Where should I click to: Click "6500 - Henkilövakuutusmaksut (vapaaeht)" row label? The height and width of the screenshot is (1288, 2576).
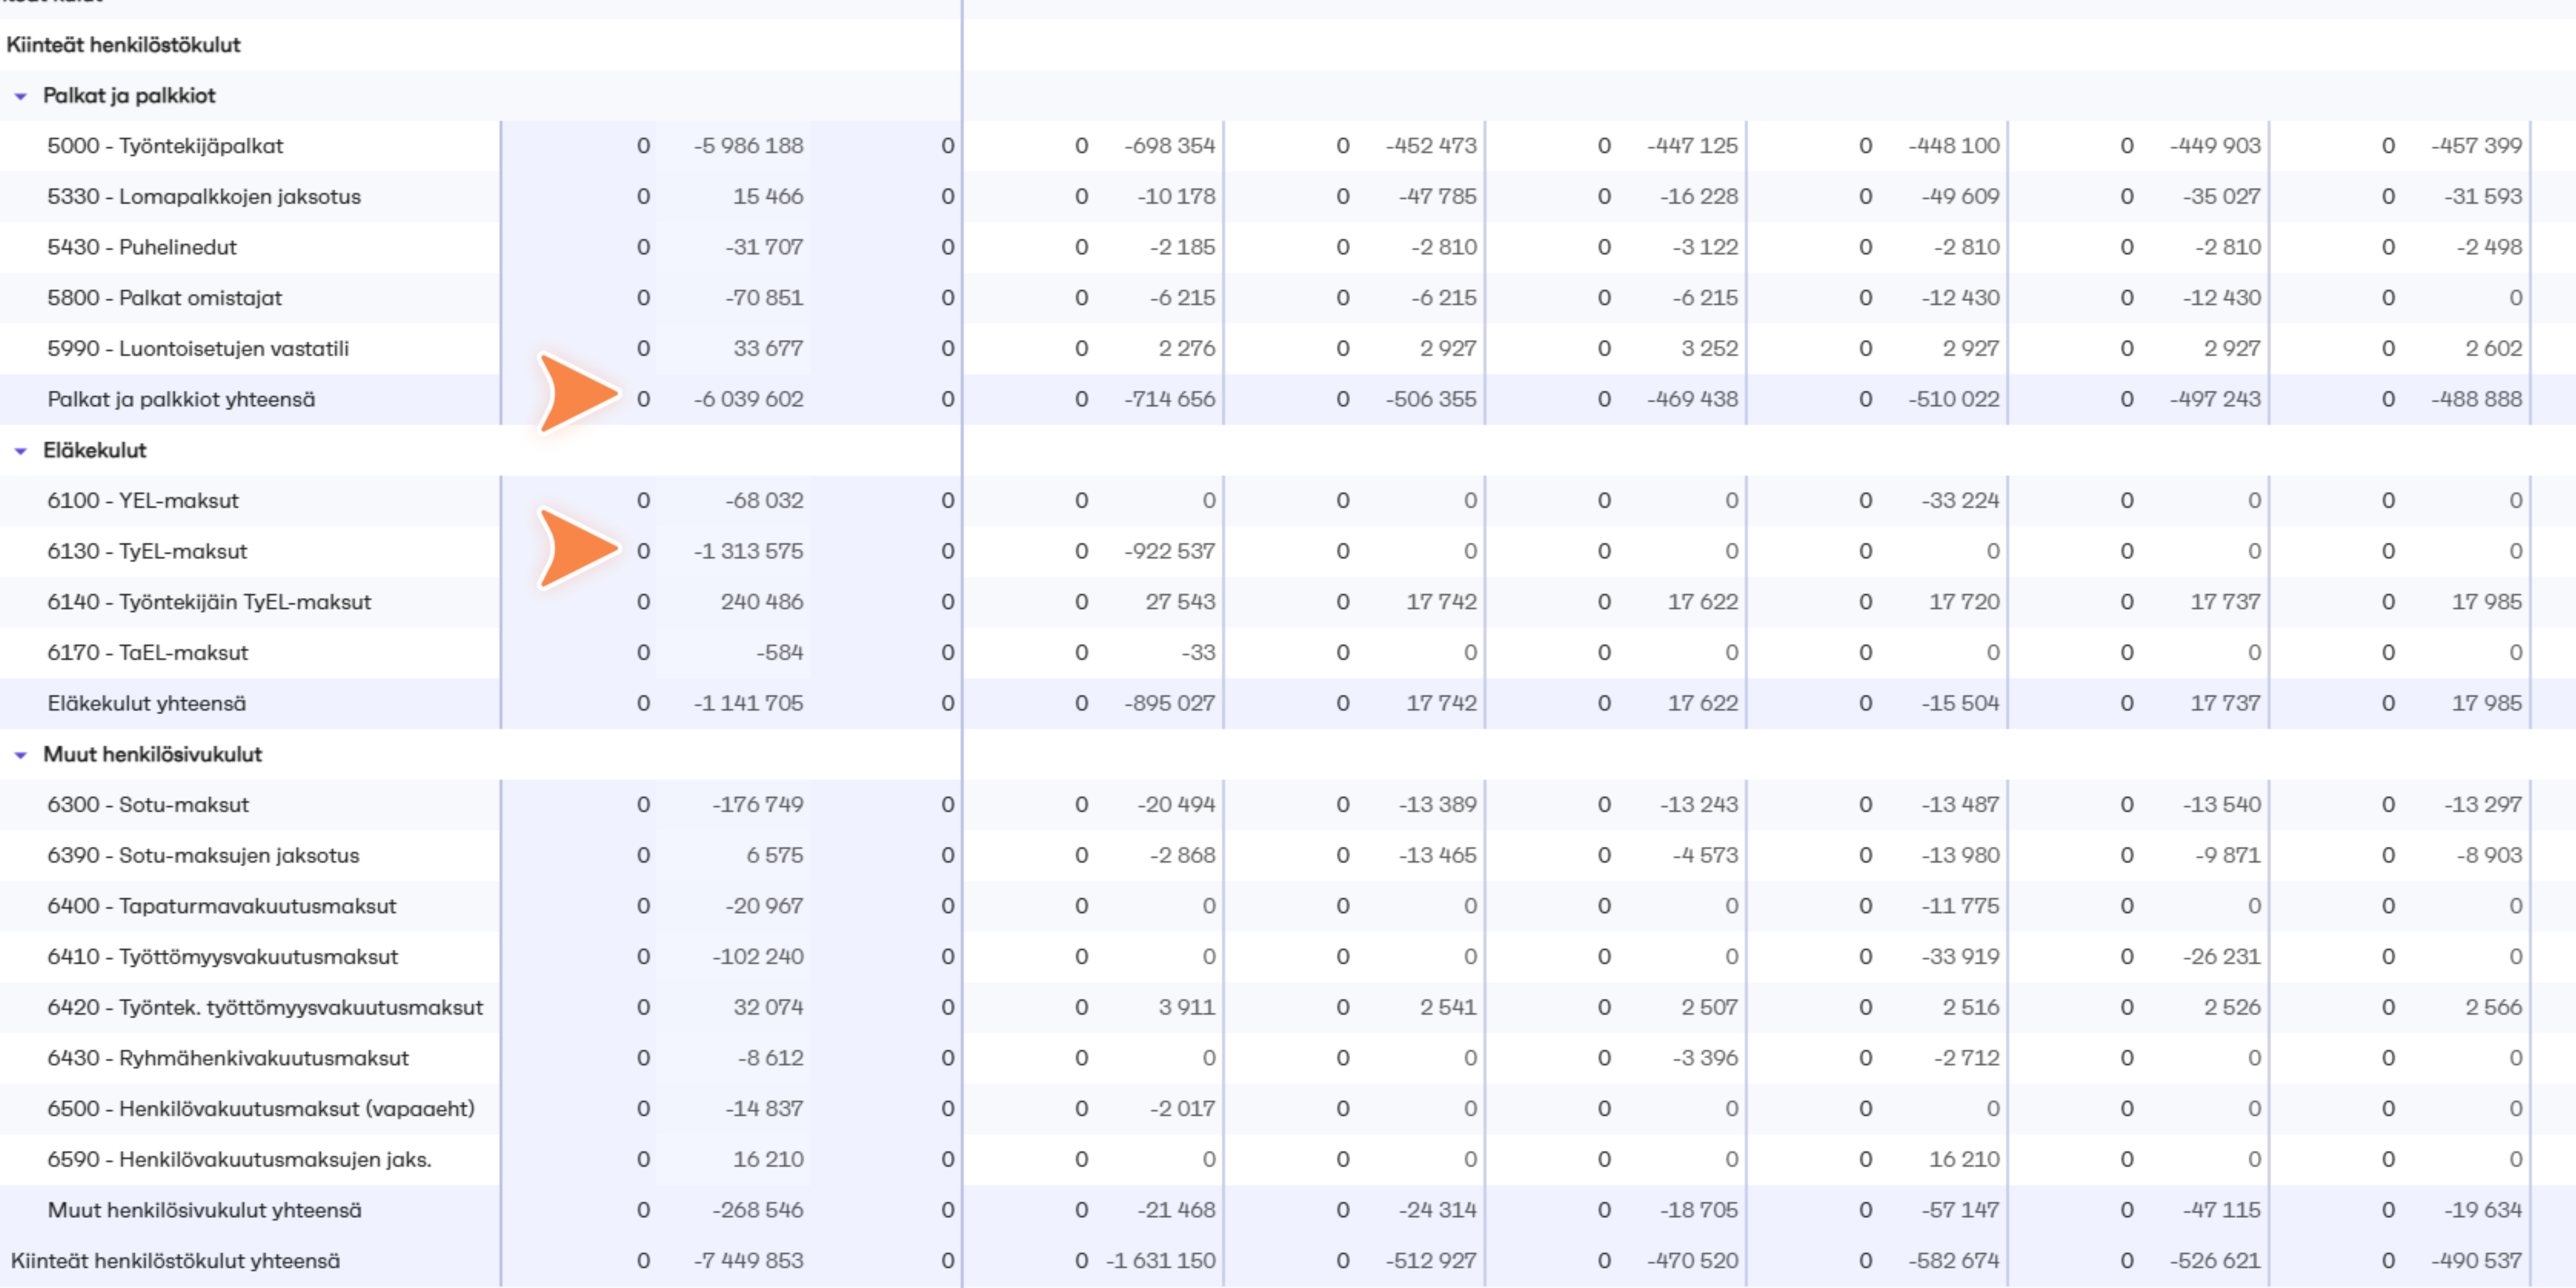click(261, 1109)
